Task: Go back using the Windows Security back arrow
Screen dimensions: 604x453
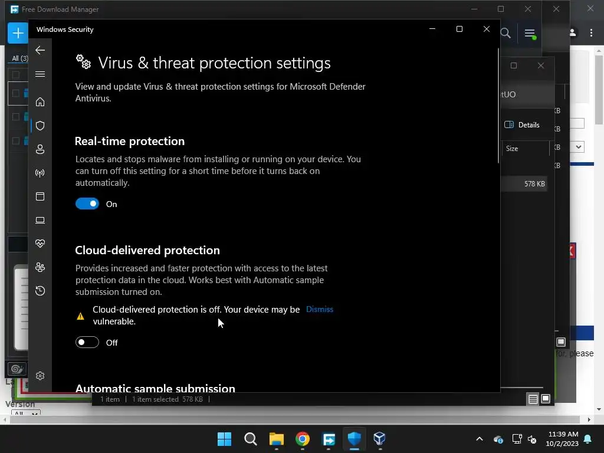Action: (x=40, y=50)
